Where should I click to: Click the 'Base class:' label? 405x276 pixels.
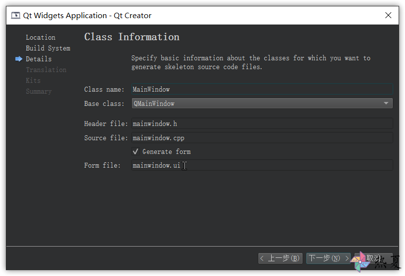coord(104,103)
